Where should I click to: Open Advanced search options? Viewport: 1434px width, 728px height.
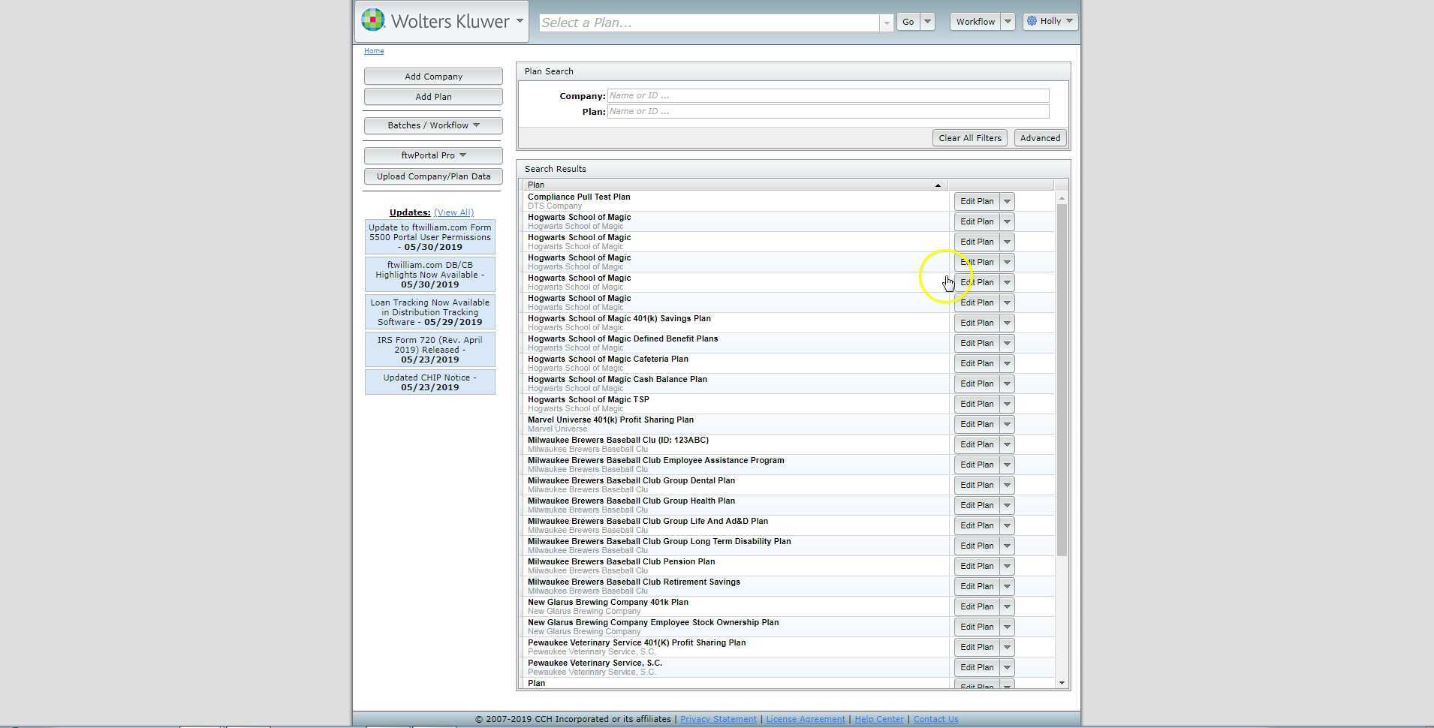coord(1040,138)
